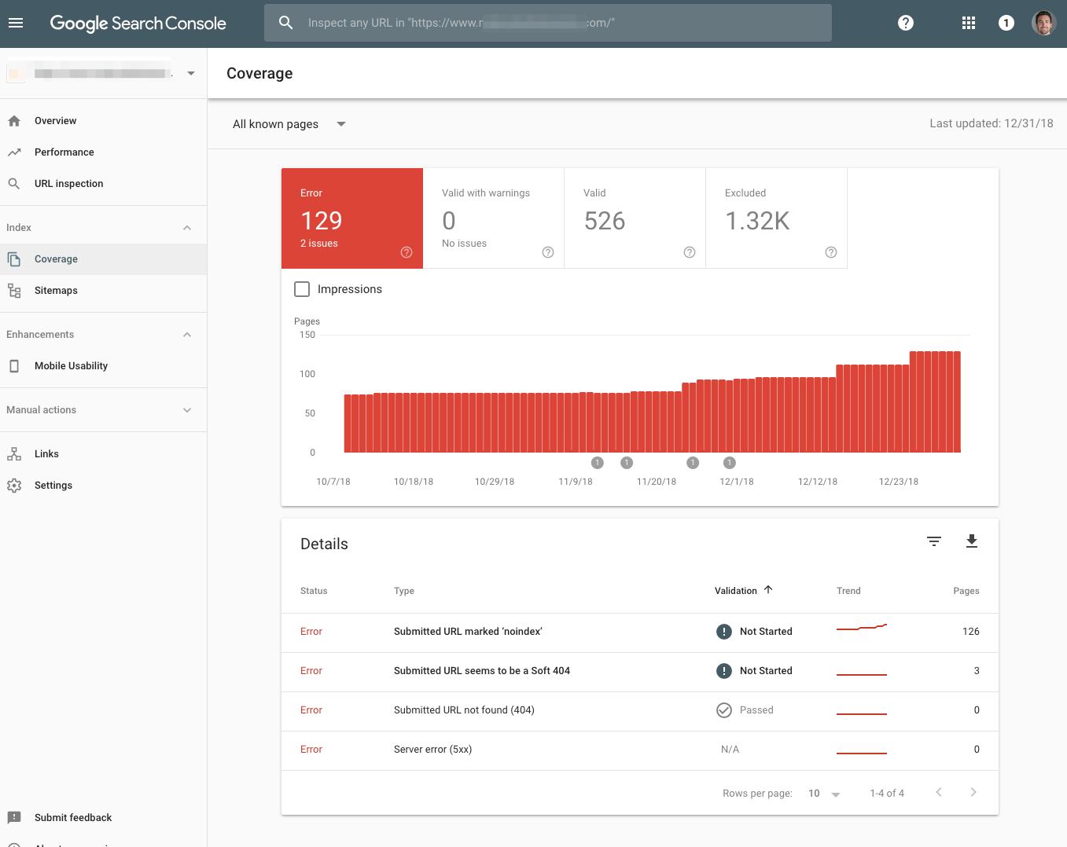
Task: Toggle the Excluded pages card
Action: click(x=777, y=218)
